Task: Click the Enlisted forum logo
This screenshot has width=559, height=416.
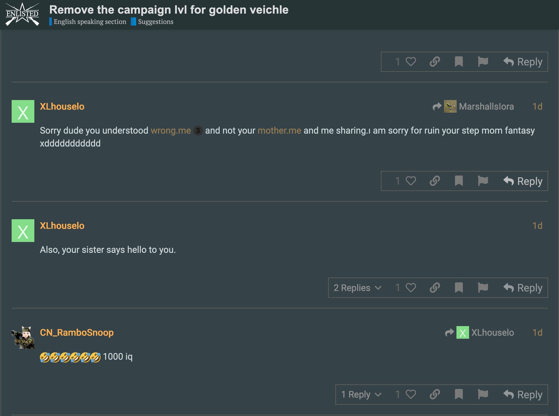Action: (x=22, y=14)
